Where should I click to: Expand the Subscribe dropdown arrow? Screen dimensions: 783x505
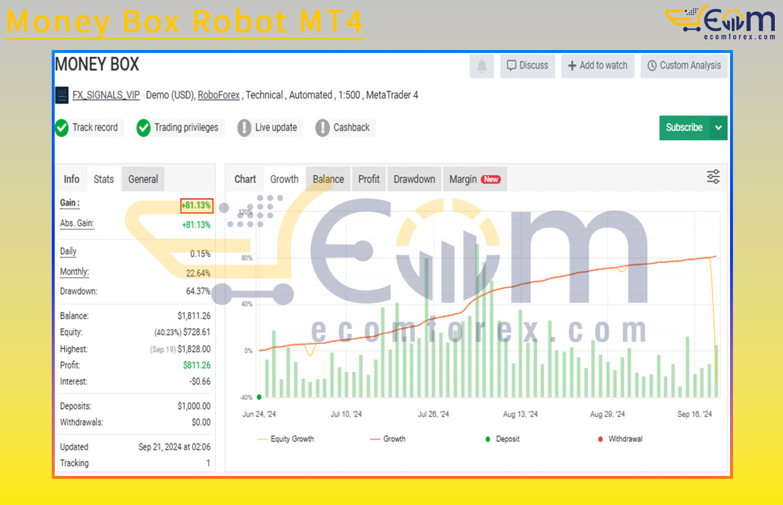click(x=719, y=128)
